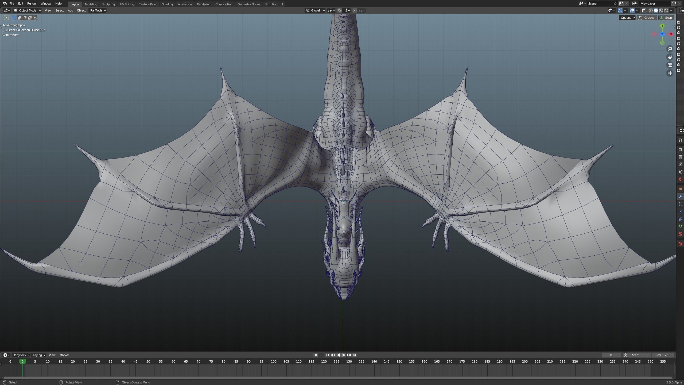Open the World properties tab icon
Image resolution: width=684 pixels, height=385 pixels.
point(681,179)
